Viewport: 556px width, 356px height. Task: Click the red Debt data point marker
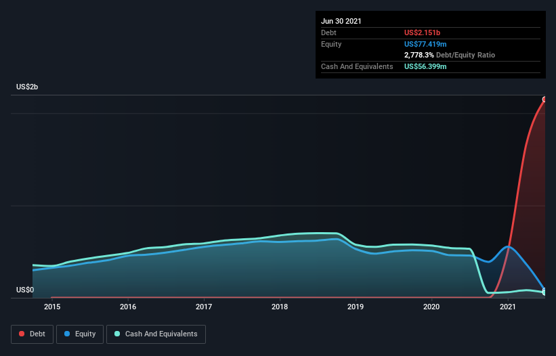(544, 99)
